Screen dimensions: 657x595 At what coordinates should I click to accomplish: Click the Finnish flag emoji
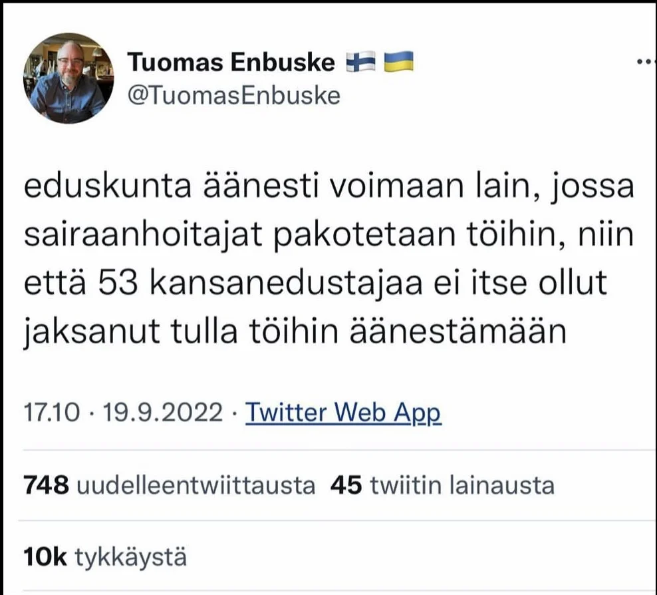pyautogui.click(x=360, y=63)
